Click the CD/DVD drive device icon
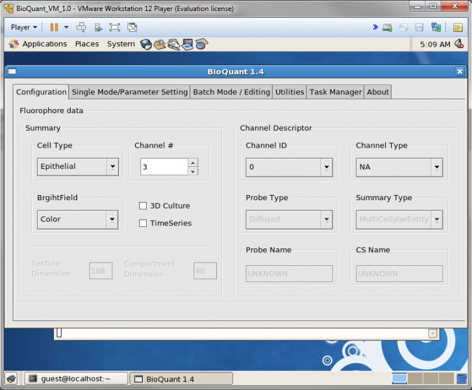 click(x=403, y=27)
